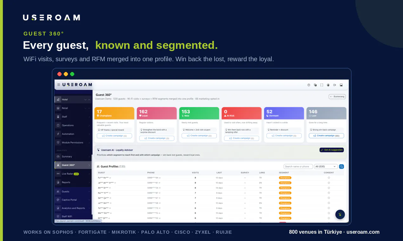Open the floating AI sparkle assistant button
Screen dimensions: 403x241
(x=340, y=214)
